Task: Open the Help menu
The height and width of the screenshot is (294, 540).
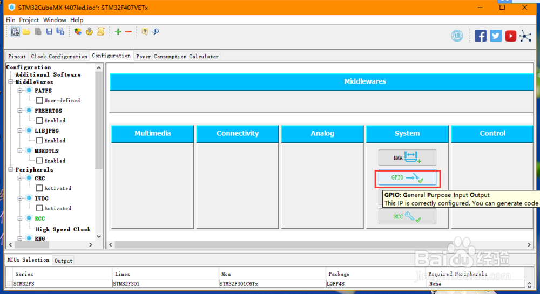Action: (77, 20)
